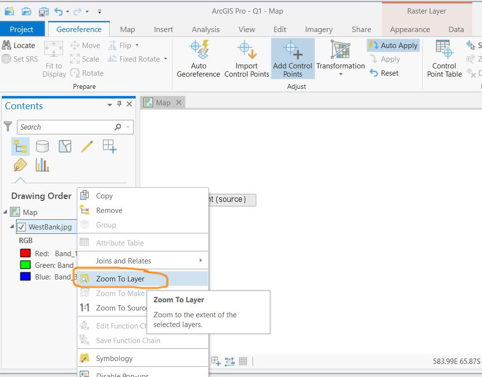Collapse the Map tree node
Image resolution: width=482 pixels, height=377 pixels.
click(x=5, y=212)
